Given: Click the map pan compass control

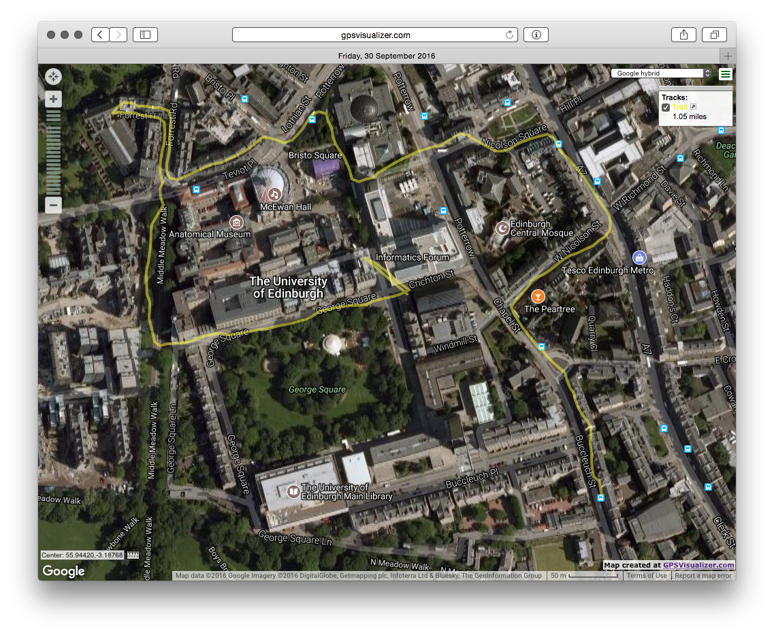Looking at the screenshot, I should pos(53,76).
